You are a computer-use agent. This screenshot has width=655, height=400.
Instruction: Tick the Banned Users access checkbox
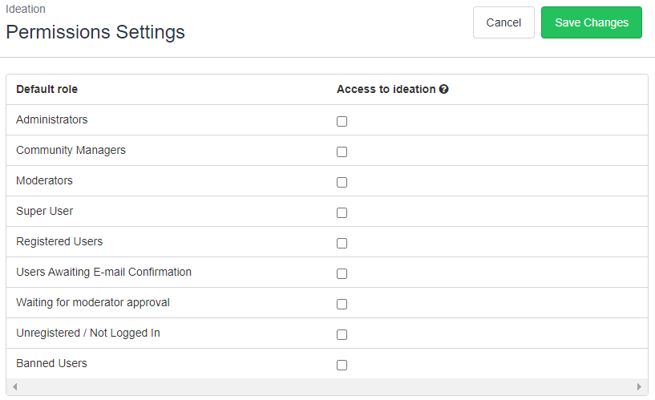click(x=342, y=365)
